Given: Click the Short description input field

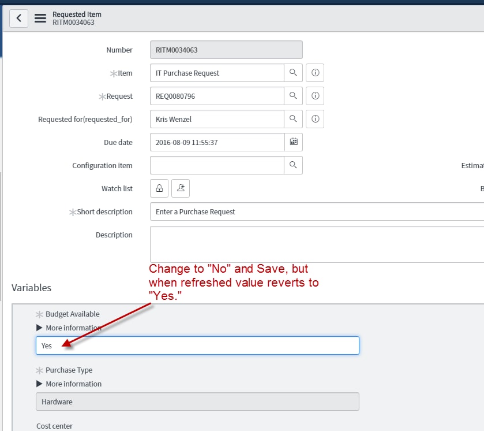Looking at the screenshot, I should (317, 212).
